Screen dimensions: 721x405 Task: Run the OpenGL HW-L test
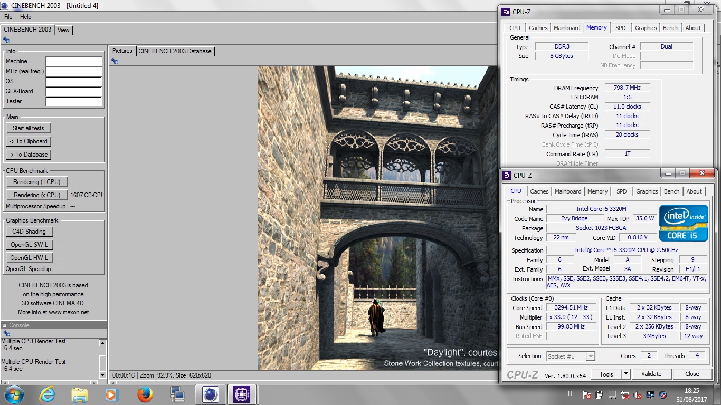tap(29, 258)
